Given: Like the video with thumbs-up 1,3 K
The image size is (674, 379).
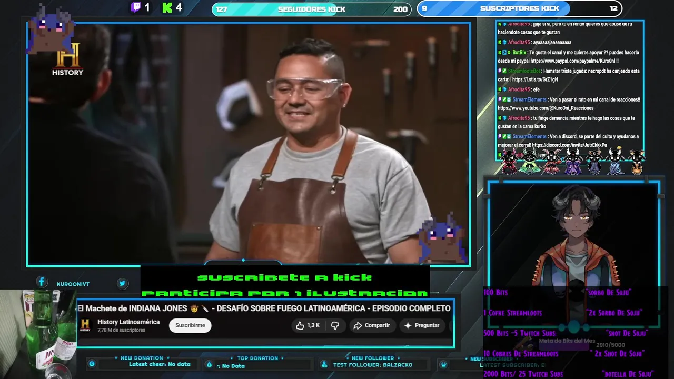Looking at the screenshot, I should point(308,325).
